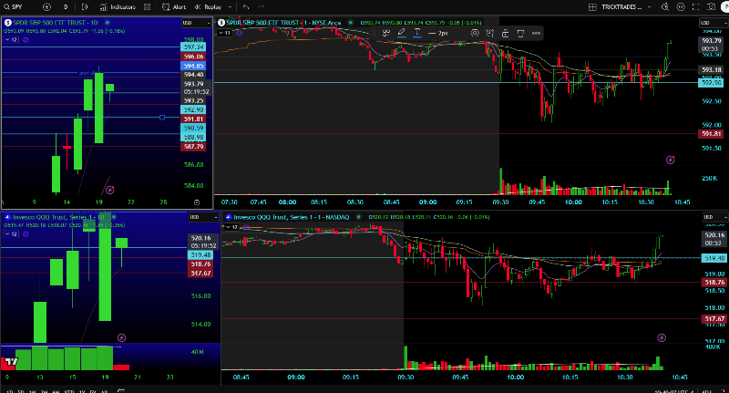
Task: Open USD currency dropdown on SPY daily chart
Action: [x=196, y=23]
